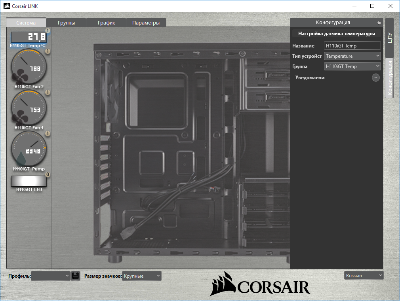This screenshot has height=301, width=400.
Task: Click the save profile floppy disk icon
Action: pyautogui.click(x=76, y=276)
